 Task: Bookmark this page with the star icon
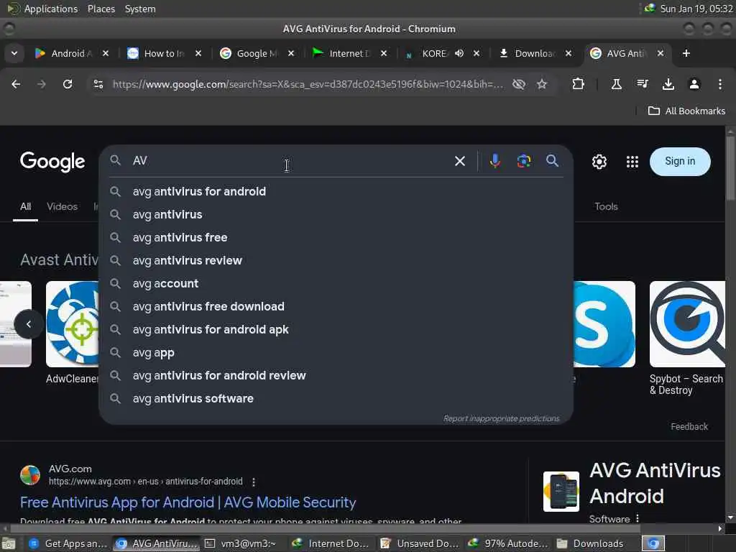(x=542, y=84)
